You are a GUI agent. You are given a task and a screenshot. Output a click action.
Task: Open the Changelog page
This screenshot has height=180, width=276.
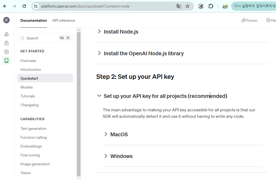coord(29,105)
